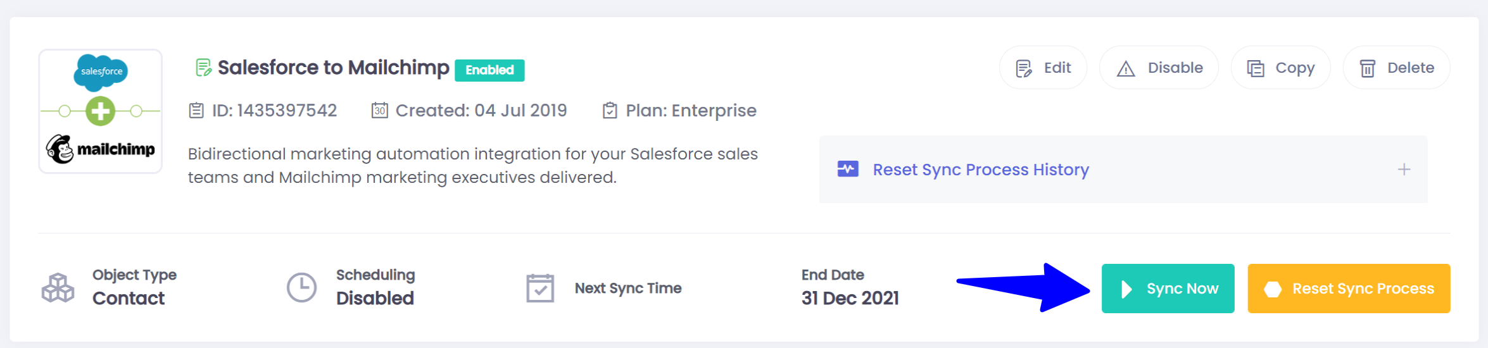The width and height of the screenshot is (1488, 348).
Task: Click the calendar check icon for Next Sync
Action: point(540,288)
